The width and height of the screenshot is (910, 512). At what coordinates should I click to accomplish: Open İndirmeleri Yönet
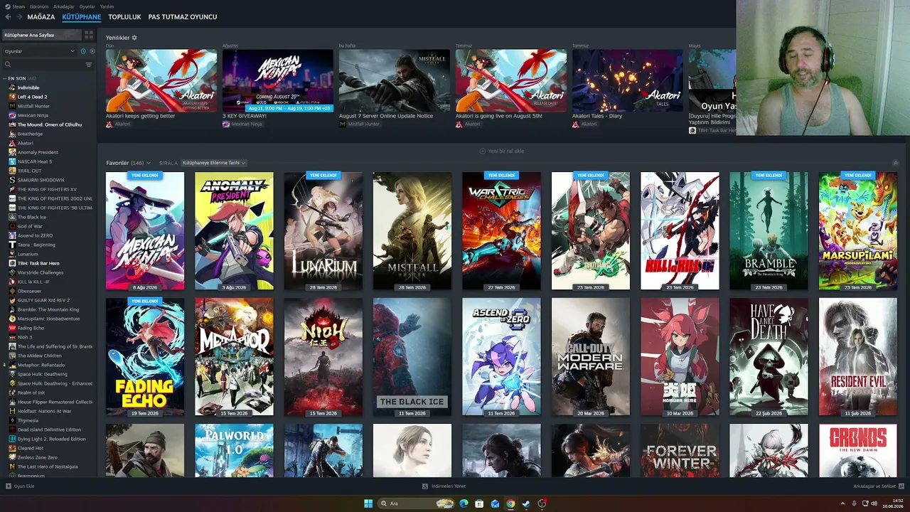(x=444, y=486)
